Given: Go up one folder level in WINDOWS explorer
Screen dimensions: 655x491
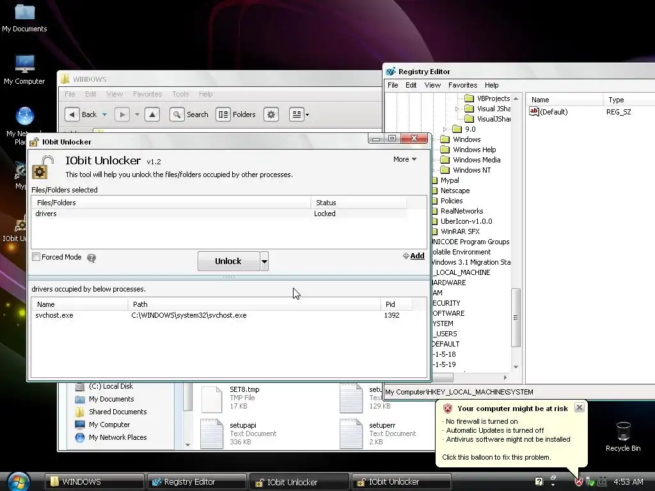Looking at the screenshot, I should tap(152, 114).
